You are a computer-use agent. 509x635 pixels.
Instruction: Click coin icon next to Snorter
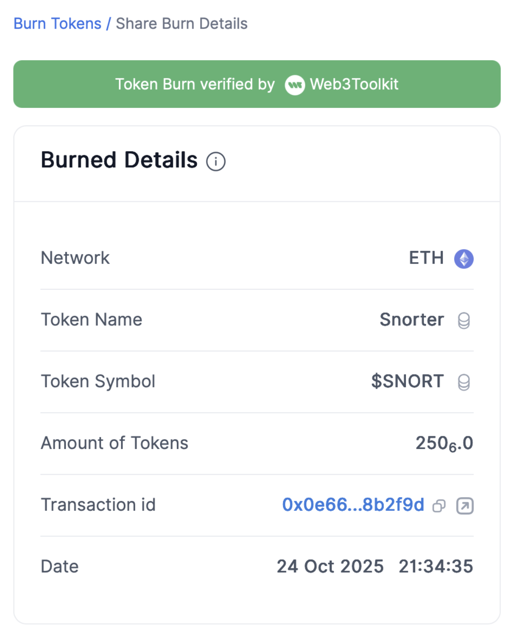point(464,321)
